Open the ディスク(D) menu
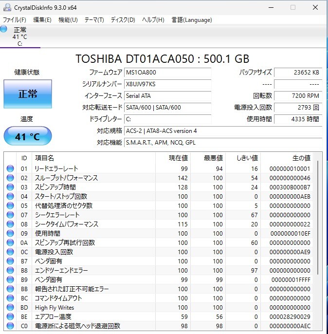The width and height of the screenshot is (328, 334). (x=123, y=20)
